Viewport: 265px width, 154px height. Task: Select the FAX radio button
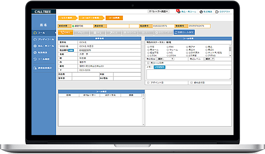168,47
